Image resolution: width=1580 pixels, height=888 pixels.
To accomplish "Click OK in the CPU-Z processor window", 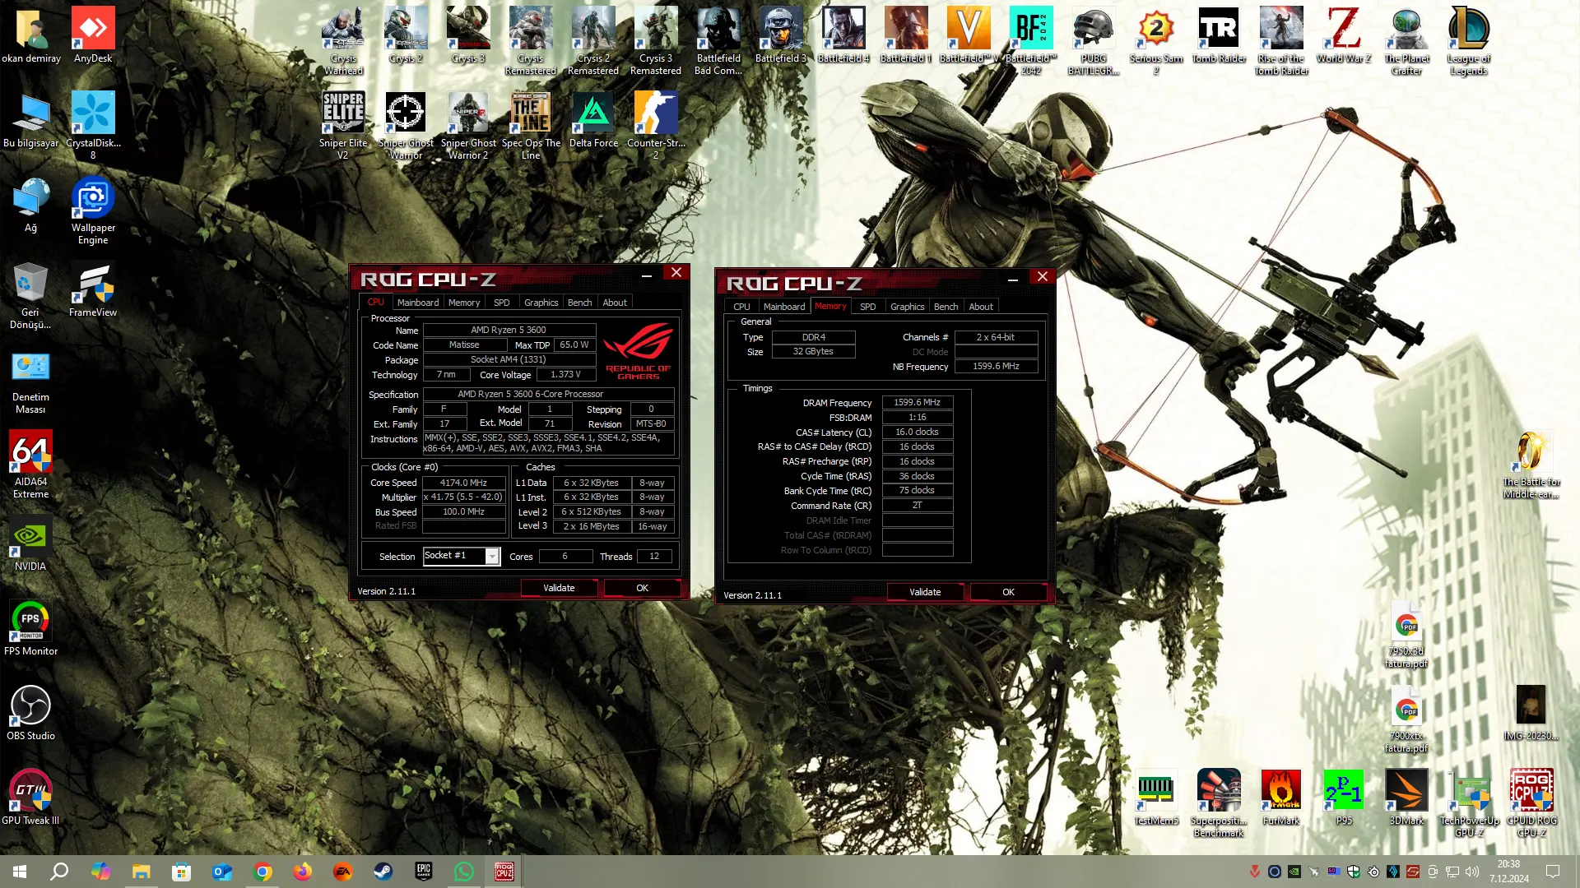I will click(x=643, y=588).
